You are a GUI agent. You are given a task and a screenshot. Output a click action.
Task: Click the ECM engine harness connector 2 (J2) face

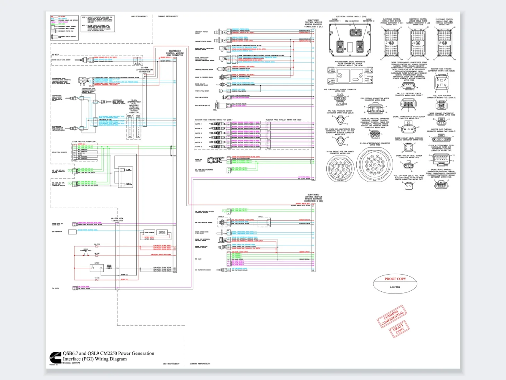point(418,43)
